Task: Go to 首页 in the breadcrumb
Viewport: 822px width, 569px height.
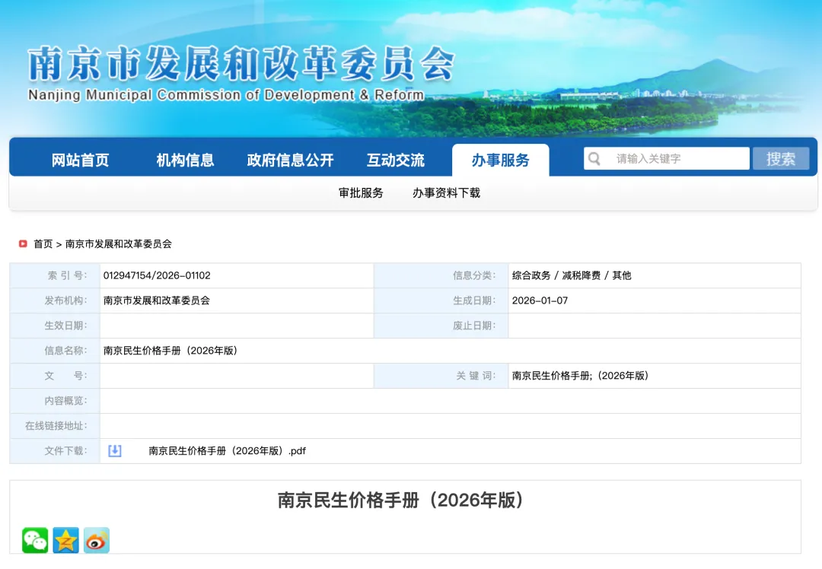Action: point(43,243)
